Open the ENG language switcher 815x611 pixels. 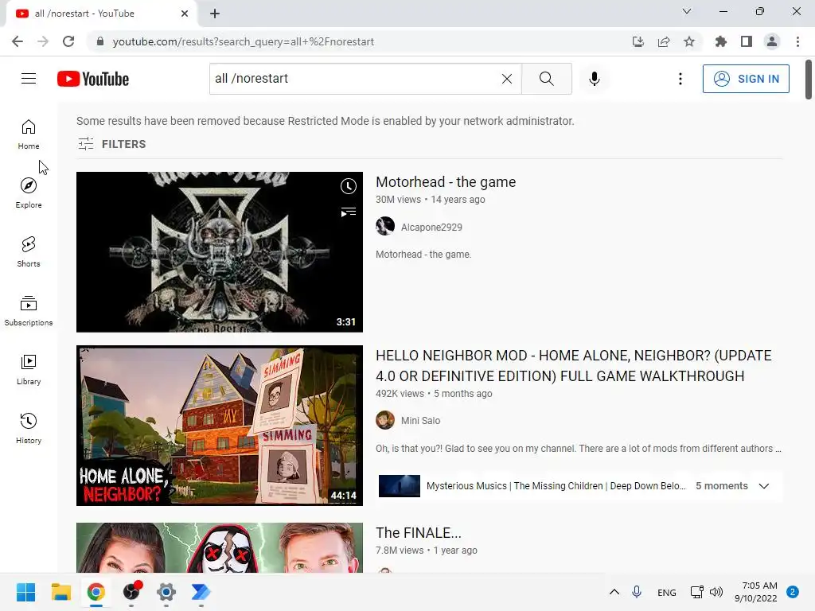(x=666, y=592)
